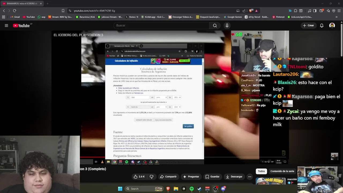Open the YouTube account avatar menu

coord(332,25)
